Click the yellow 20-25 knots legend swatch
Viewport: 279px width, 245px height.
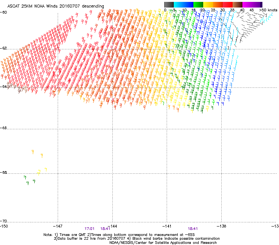(x=208, y=5)
